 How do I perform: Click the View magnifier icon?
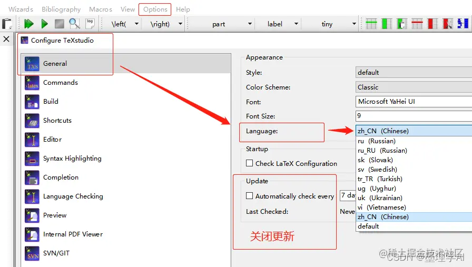[x=74, y=24]
